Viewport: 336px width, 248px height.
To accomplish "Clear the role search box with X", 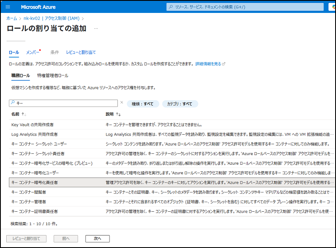I will coord(122,103).
